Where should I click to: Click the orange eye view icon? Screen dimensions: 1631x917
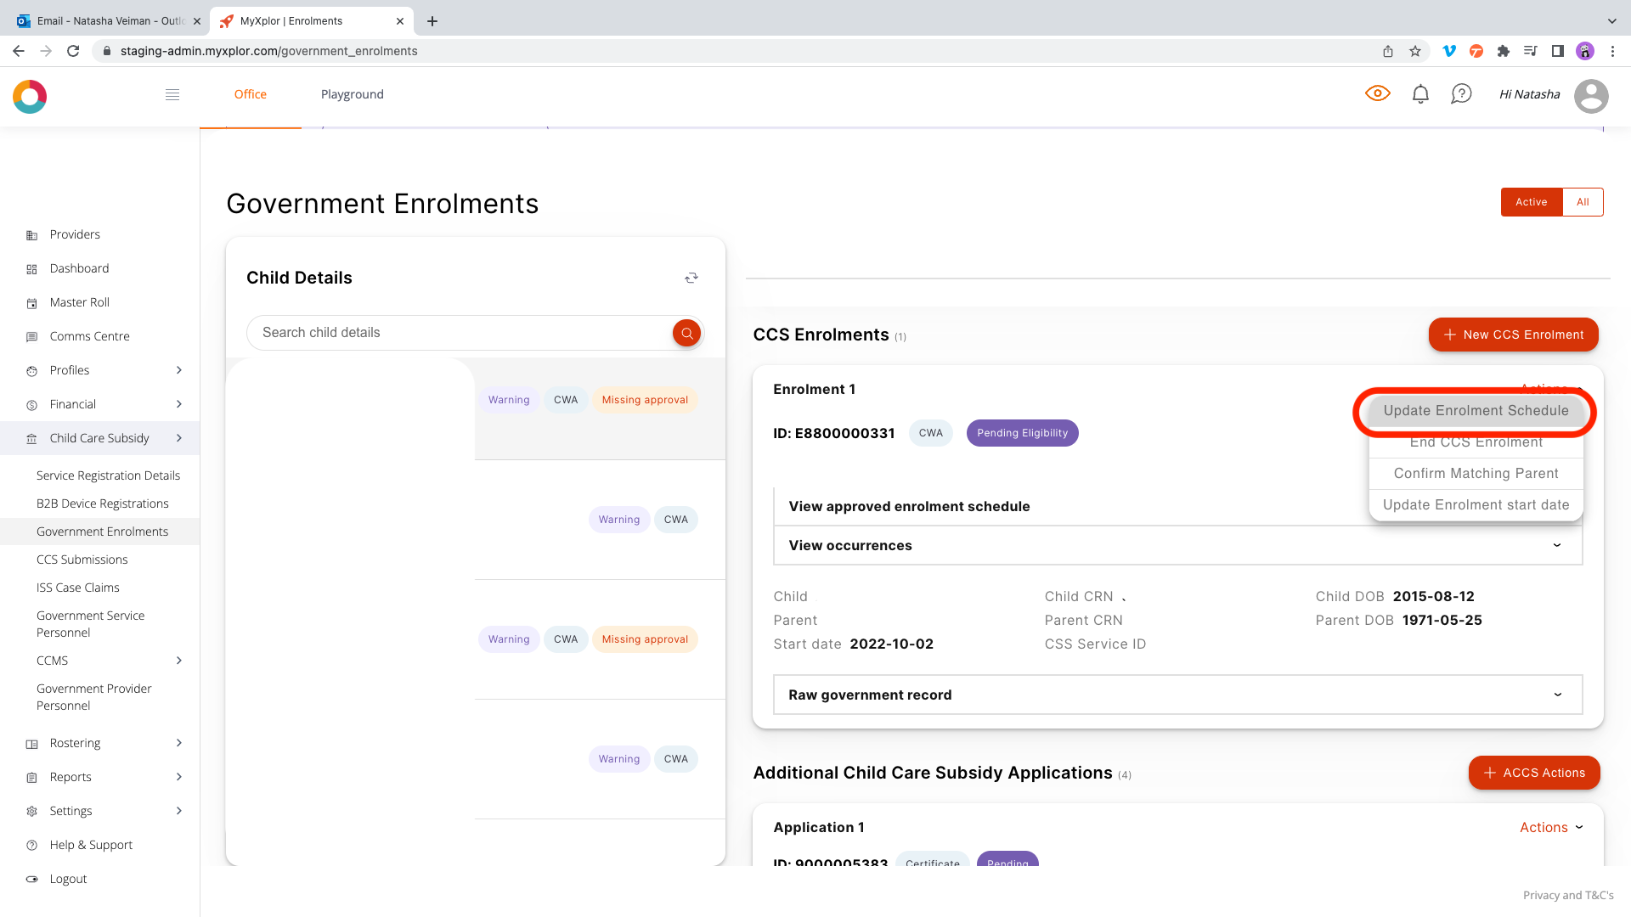[1377, 93]
